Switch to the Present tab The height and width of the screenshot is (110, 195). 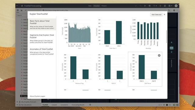tap(104, 6)
